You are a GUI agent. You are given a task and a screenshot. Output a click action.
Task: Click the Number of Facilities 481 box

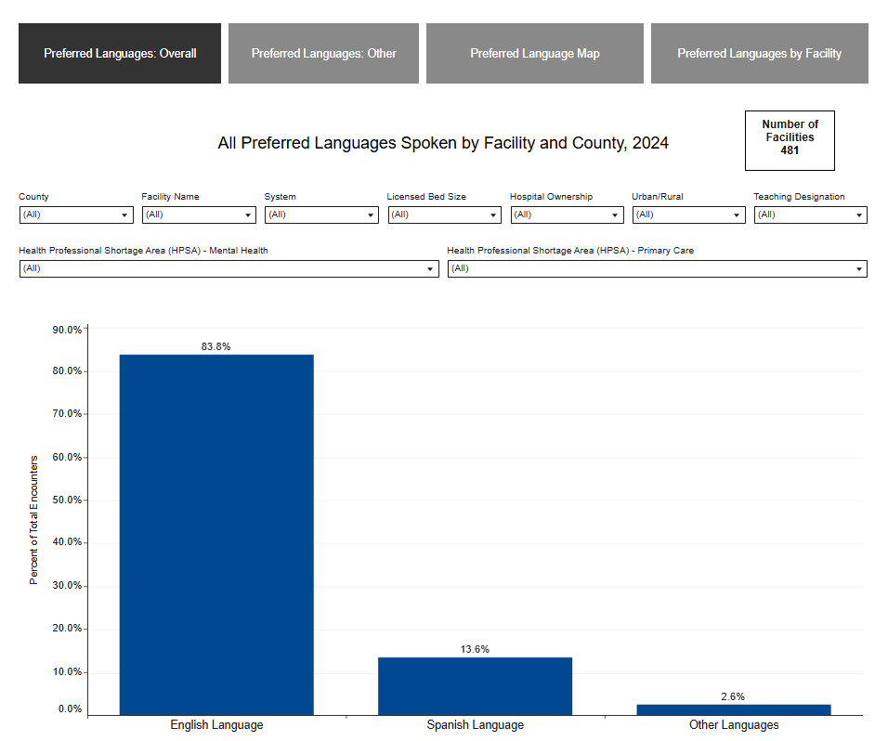(x=790, y=140)
